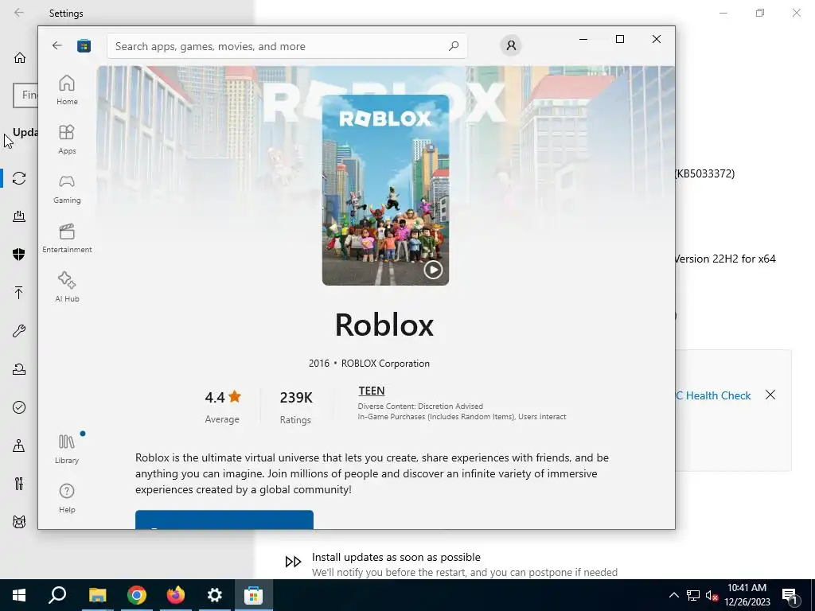The height and width of the screenshot is (611, 815).
Task: Open Recovery icon in Settings sidebar
Action: click(19, 369)
